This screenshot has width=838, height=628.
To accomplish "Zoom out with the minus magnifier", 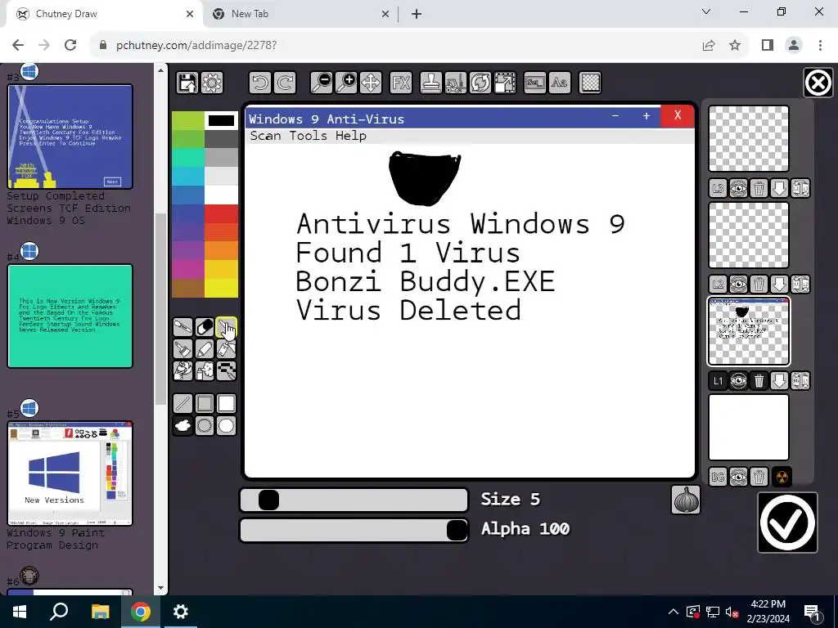I will [x=322, y=83].
